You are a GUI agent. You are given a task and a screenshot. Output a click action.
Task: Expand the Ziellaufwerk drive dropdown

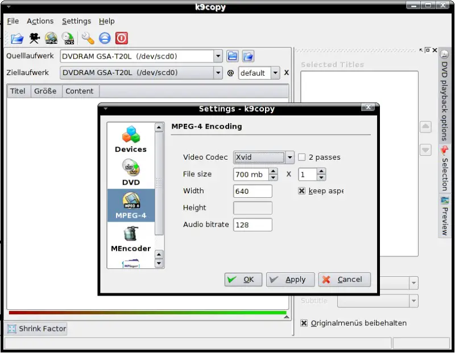click(218, 73)
